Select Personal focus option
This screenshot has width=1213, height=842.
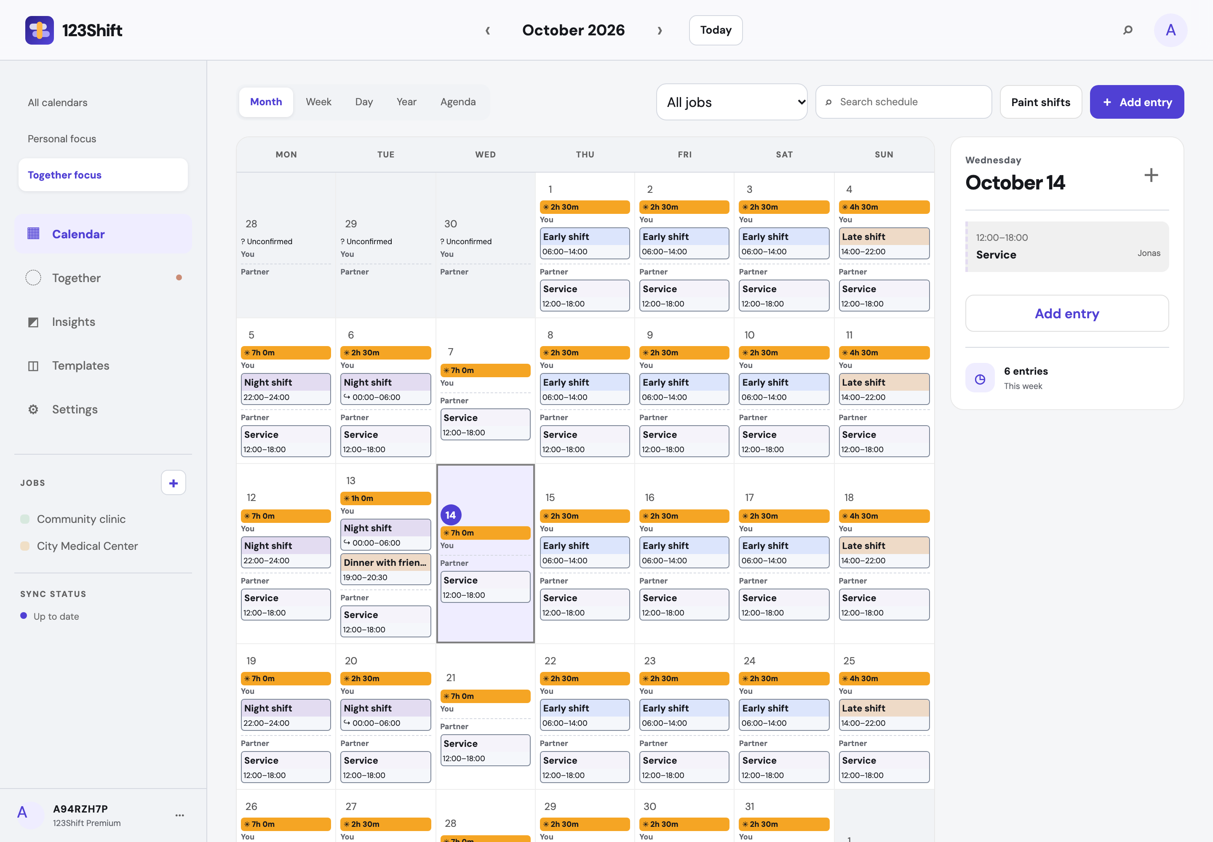coord(103,139)
